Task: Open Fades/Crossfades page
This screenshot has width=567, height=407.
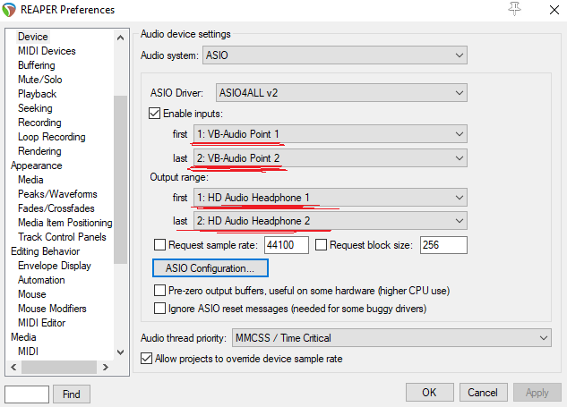Action: pos(56,208)
